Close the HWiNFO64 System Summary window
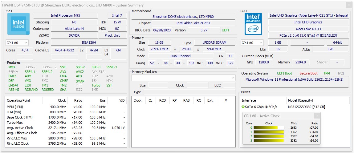 tap(348, 5)
